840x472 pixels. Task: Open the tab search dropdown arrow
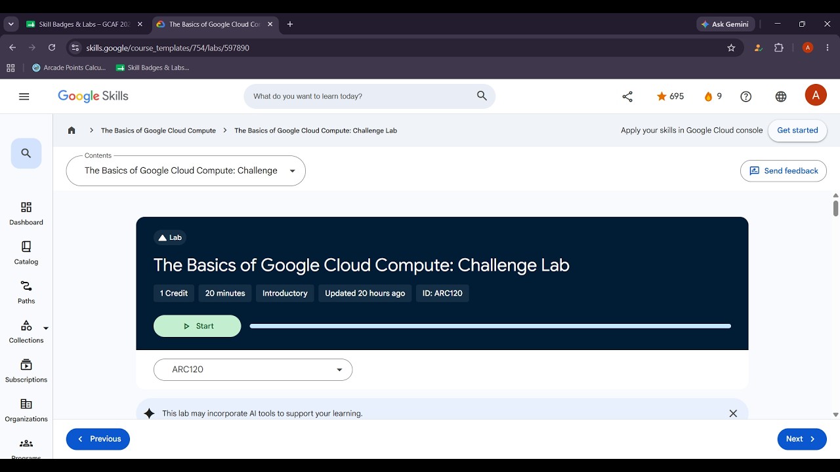pyautogui.click(x=10, y=24)
